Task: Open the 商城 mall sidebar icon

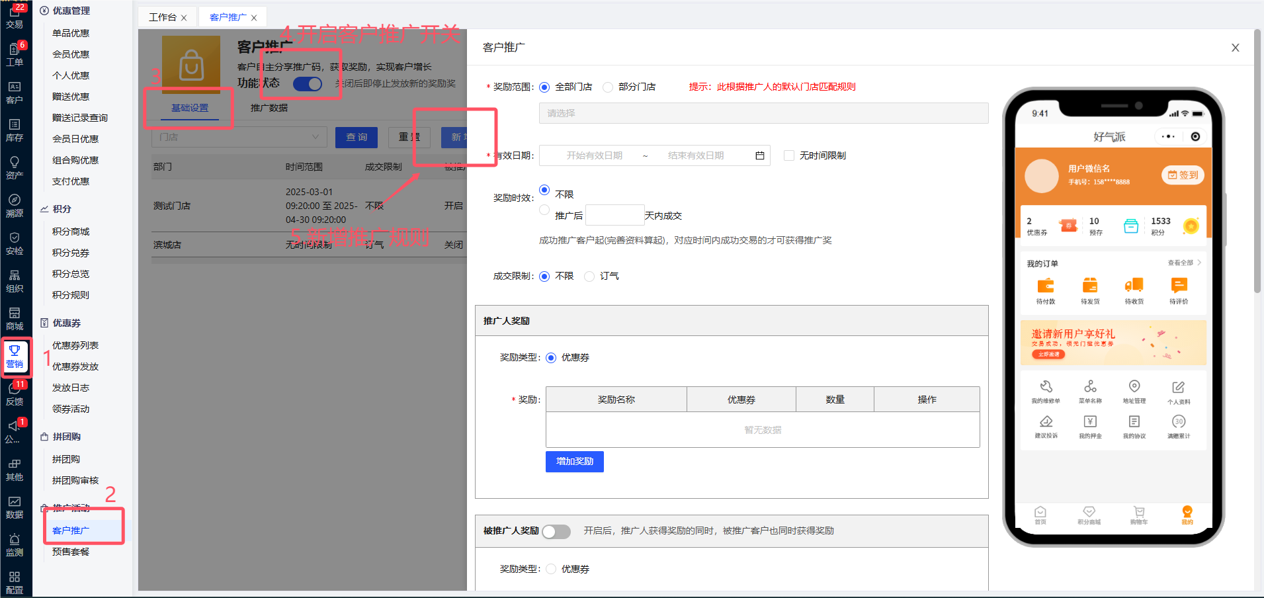Action: click(x=15, y=319)
